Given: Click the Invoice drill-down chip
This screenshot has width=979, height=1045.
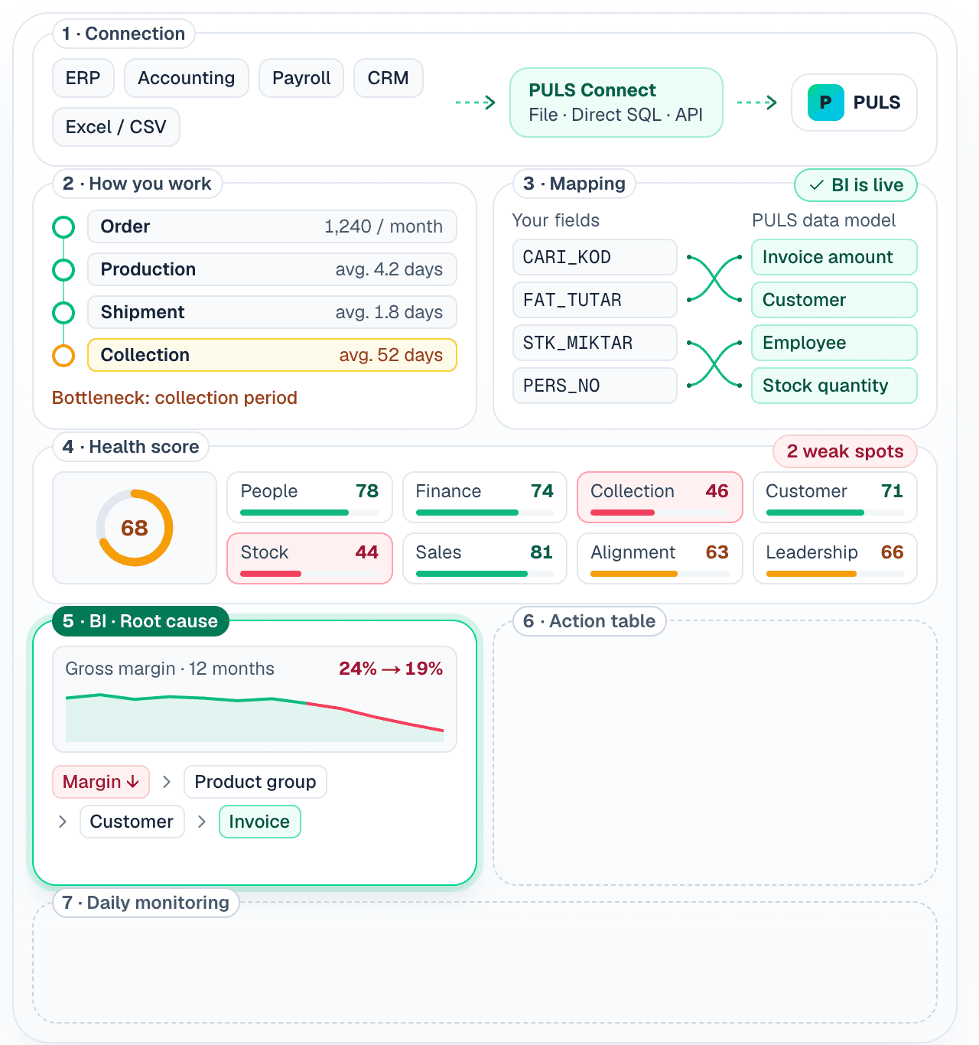Looking at the screenshot, I should coord(260,822).
